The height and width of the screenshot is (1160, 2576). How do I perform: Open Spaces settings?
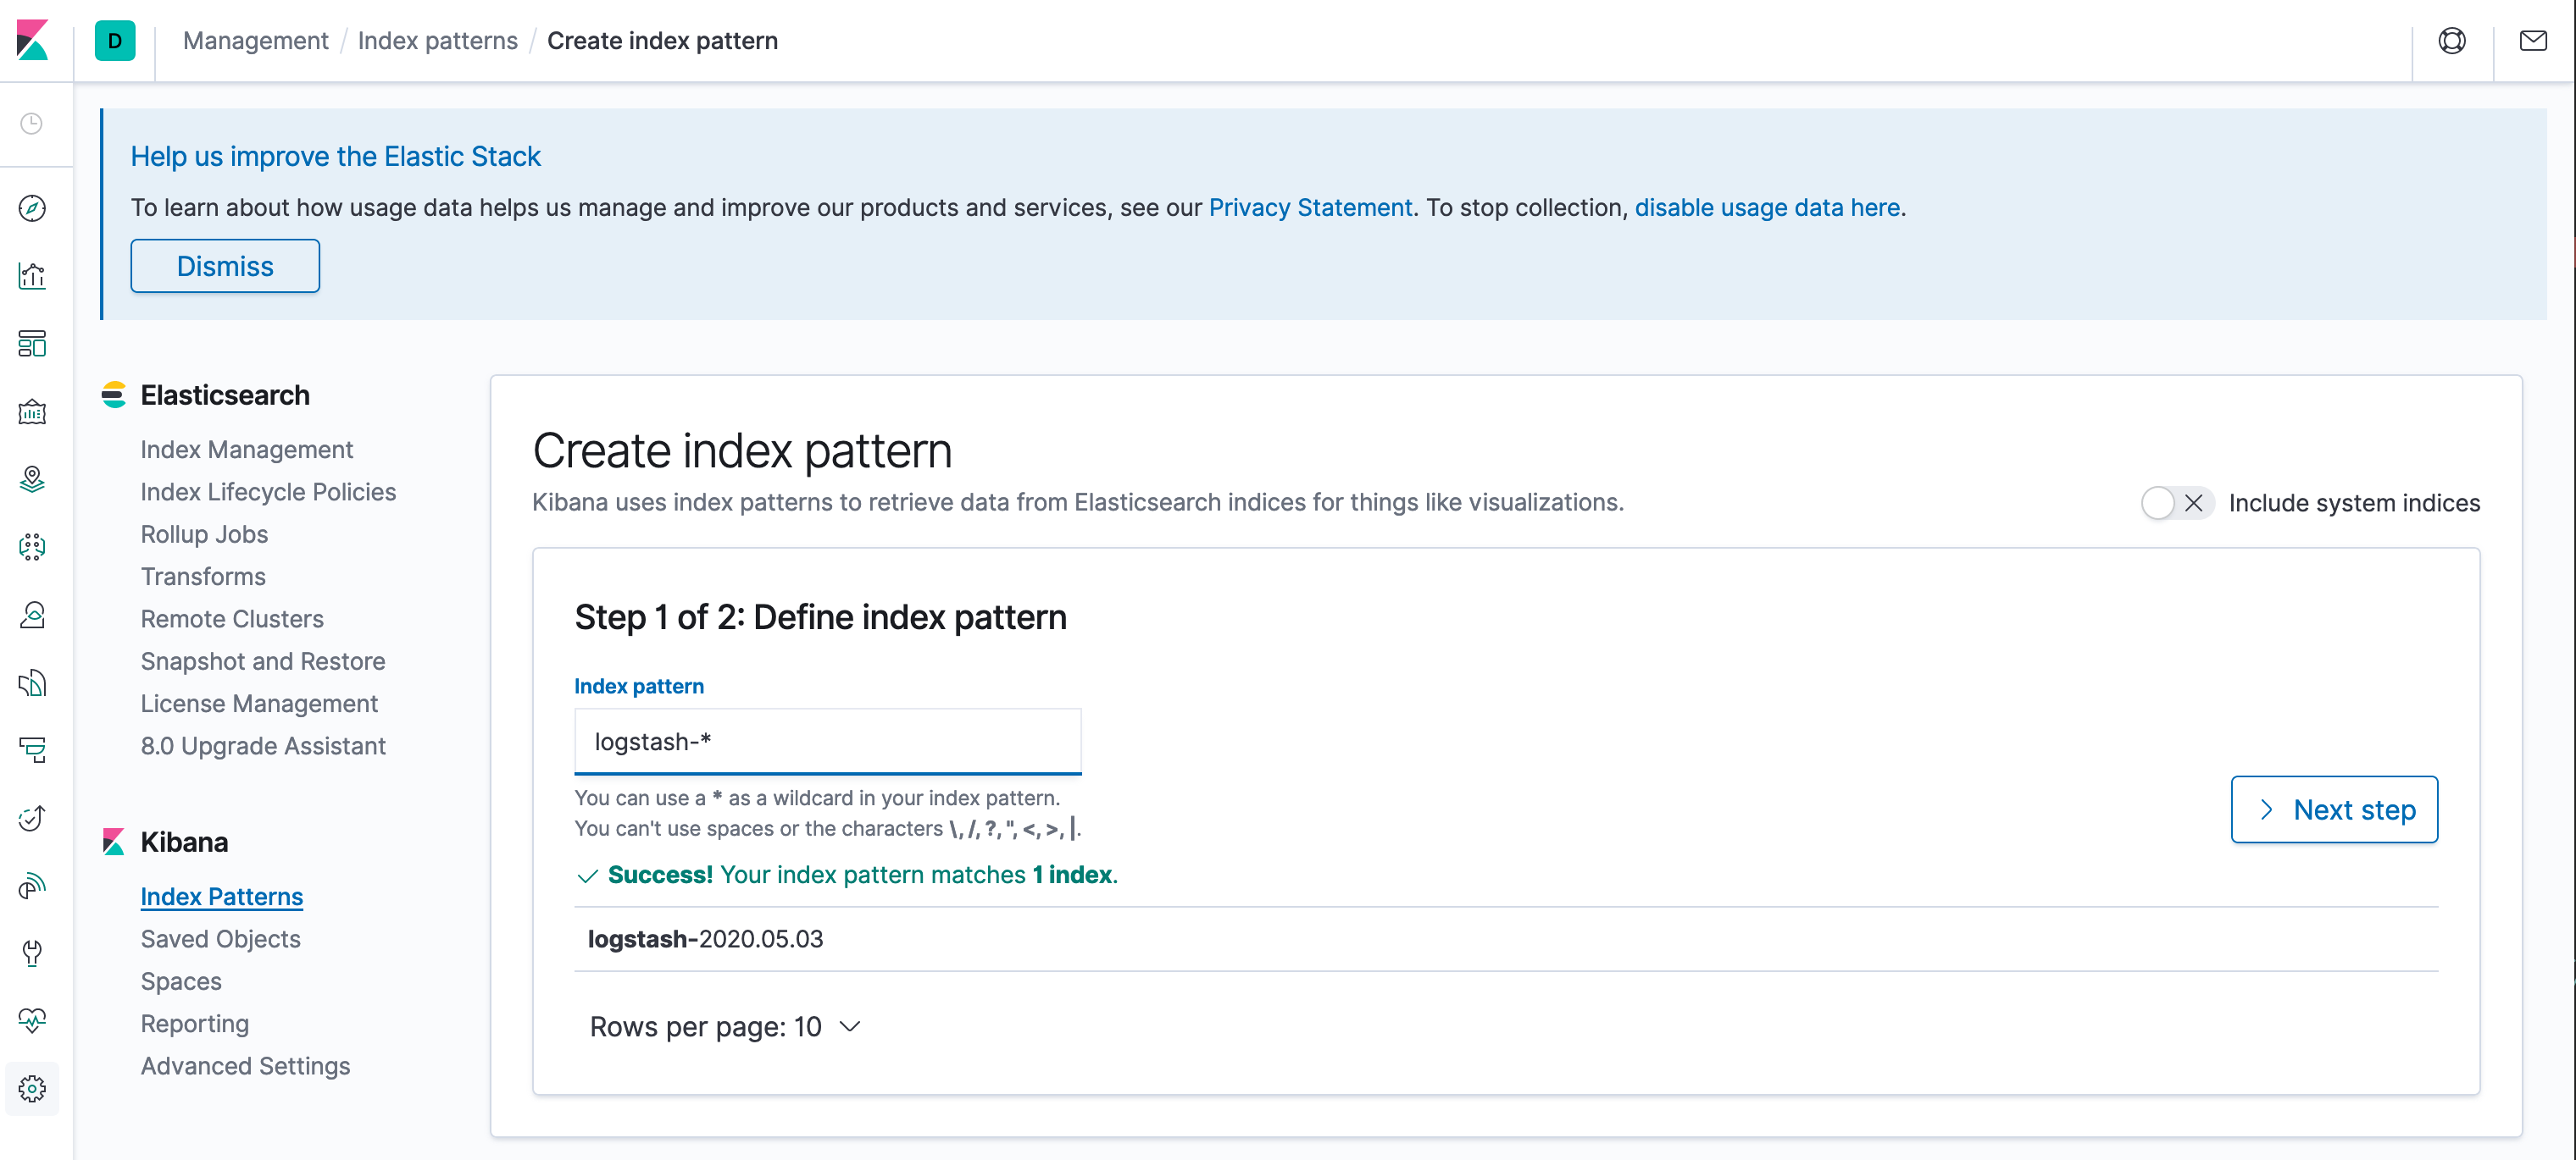click(181, 981)
